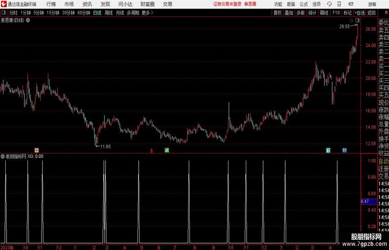Click red 泰恩康 stock name in title bar
This screenshot has width=389, height=250.
(250, 4)
